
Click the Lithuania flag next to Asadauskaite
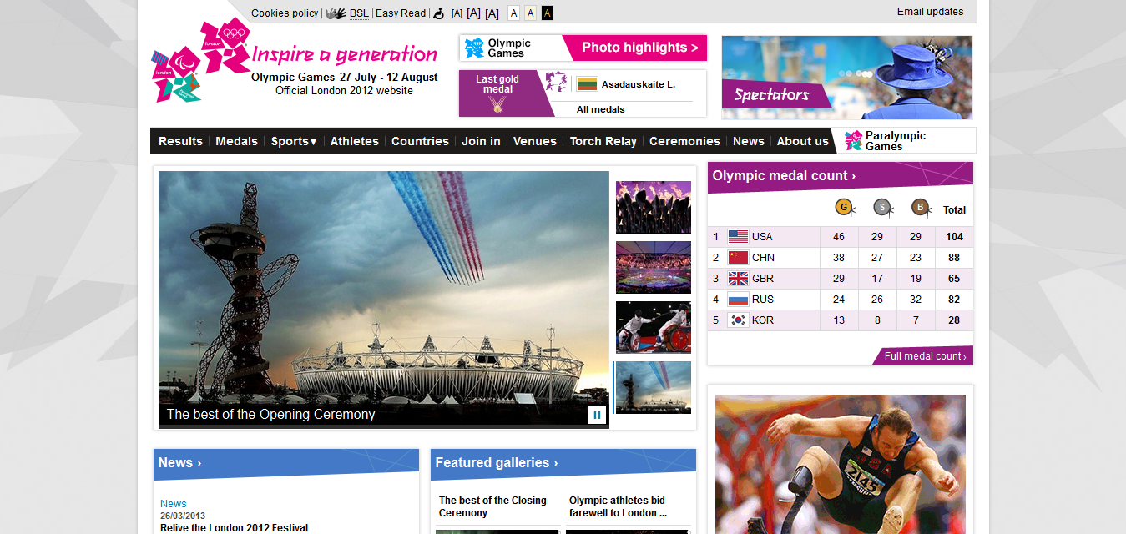tap(587, 84)
